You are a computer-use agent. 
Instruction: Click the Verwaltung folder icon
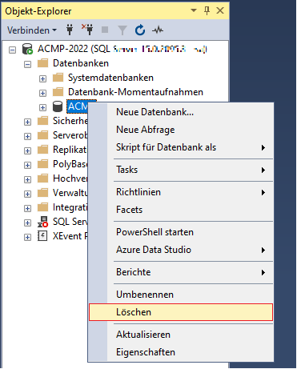pyautogui.click(x=42, y=193)
